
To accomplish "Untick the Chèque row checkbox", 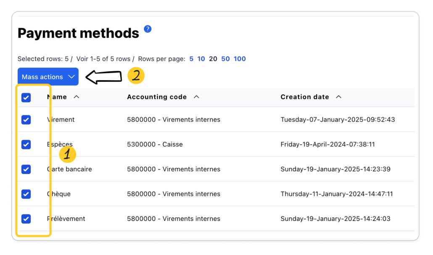I will (26, 194).
